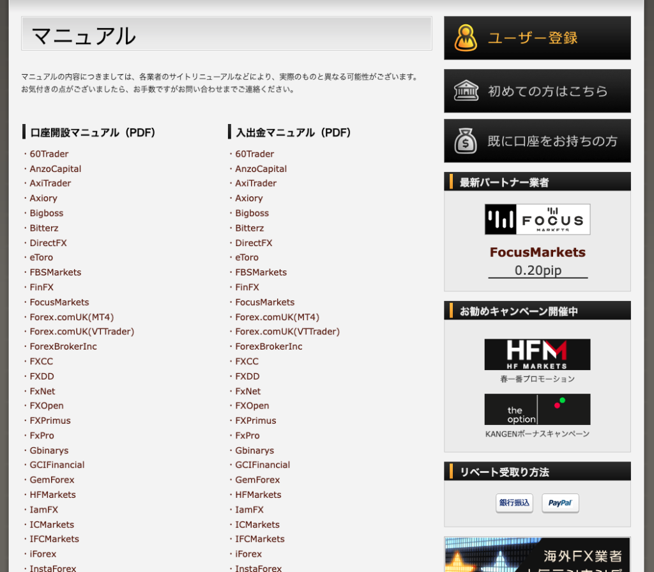Click the bank building icon for first-time visitors

click(x=466, y=91)
